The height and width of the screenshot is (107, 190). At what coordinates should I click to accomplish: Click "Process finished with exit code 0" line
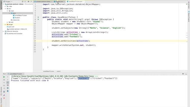pos(30,81)
